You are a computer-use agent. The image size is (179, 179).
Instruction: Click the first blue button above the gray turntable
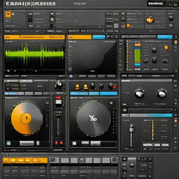click(x=74, y=93)
